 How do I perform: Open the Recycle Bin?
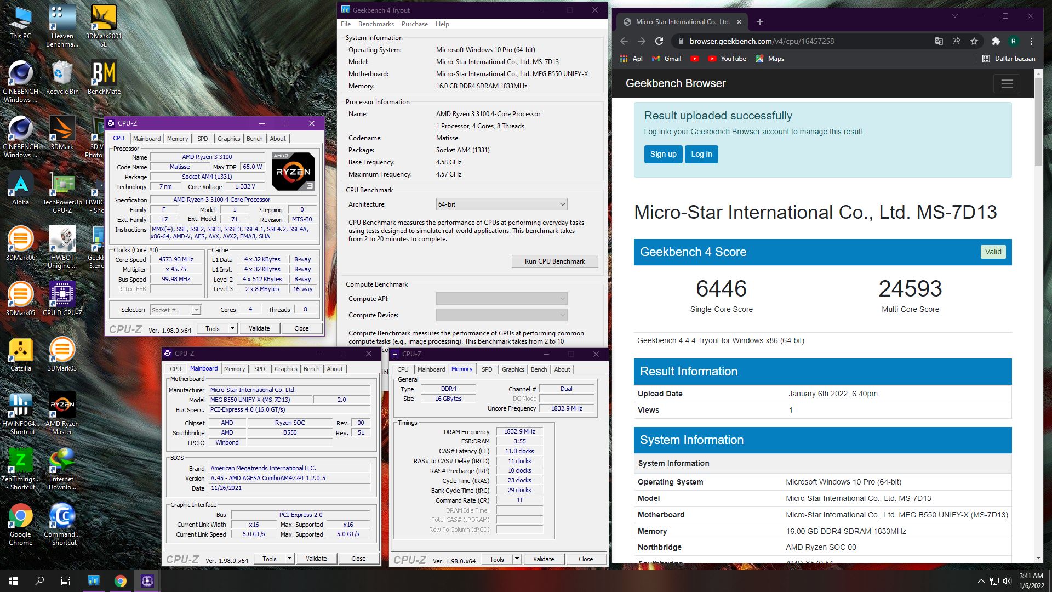pos(62,78)
